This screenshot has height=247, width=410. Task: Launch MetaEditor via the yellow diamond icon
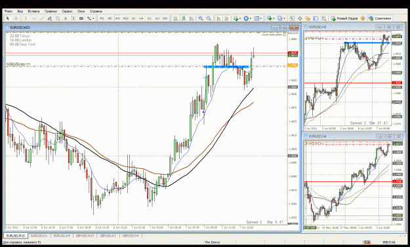click(x=363, y=18)
